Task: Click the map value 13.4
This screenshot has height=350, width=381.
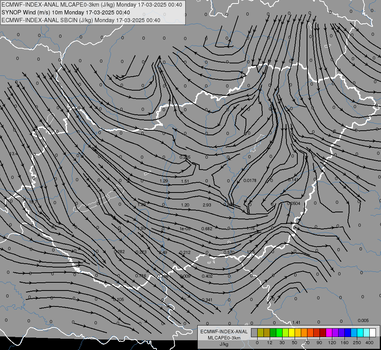Action: coord(13,154)
